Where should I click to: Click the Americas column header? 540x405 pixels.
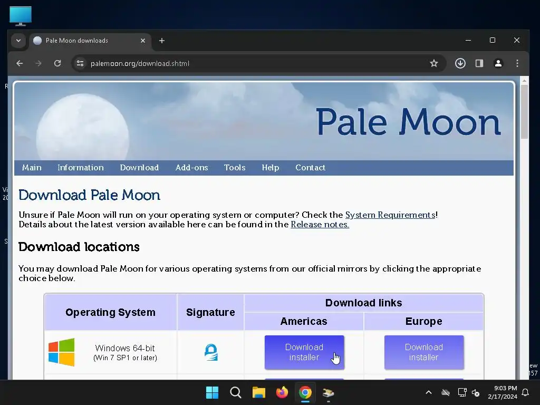coord(304,321)
